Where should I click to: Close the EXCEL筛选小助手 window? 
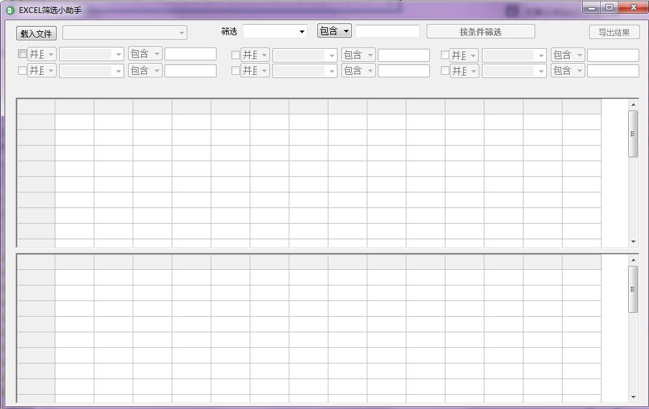tap(631, 8)
